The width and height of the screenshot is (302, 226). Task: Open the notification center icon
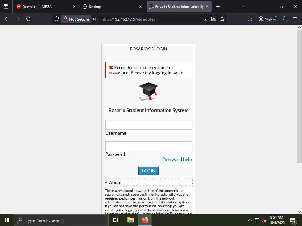click(x=293, y=220)
